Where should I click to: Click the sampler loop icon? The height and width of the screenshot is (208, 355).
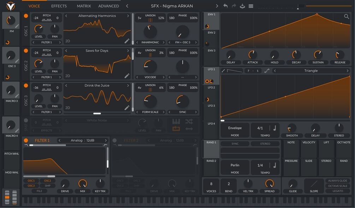coord(176,129)
